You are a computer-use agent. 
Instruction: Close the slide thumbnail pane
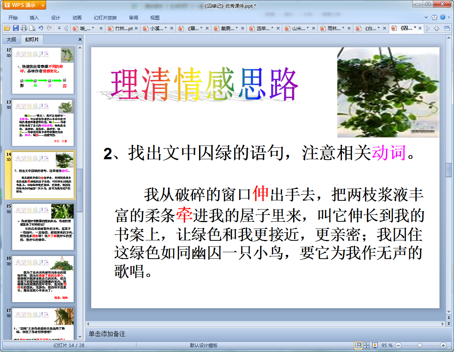pyautogui.click(x=80, y=39)
